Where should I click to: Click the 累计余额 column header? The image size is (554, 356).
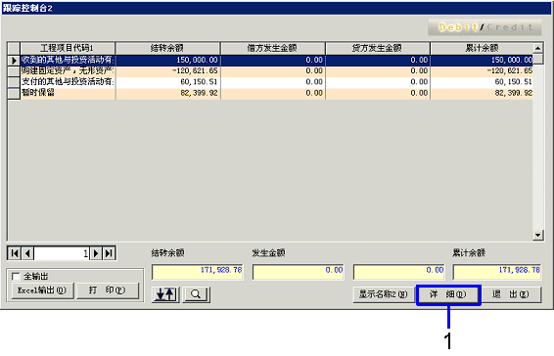tap(482, 48)
